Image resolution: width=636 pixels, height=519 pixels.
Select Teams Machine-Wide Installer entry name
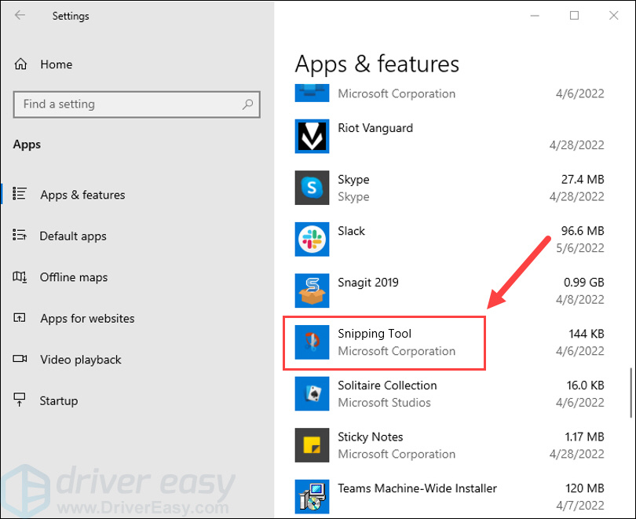[418, 488]
